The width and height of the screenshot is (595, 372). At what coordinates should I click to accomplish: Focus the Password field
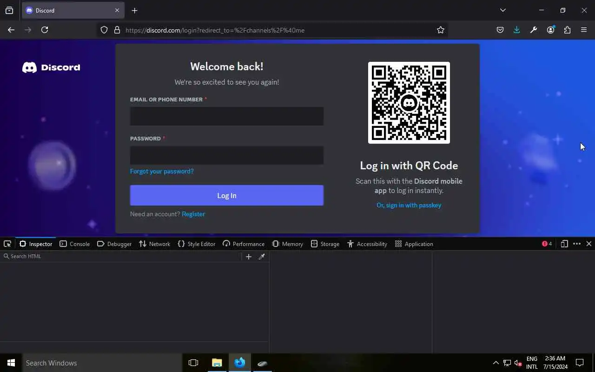(x=227, y=155)
